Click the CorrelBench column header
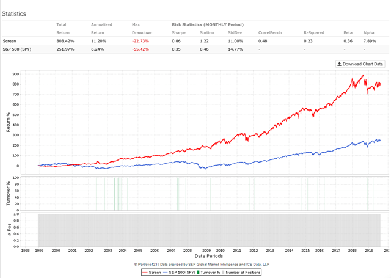The width and height of the screenshot is (391, 278). click(x=270, y=32)
